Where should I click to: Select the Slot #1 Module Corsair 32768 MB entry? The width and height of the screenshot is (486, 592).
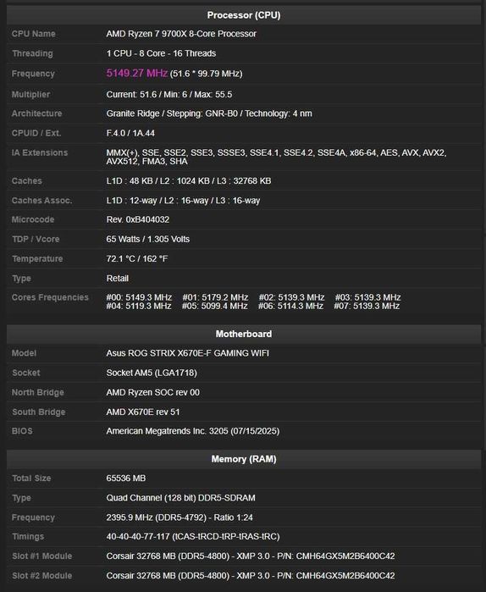251,556
